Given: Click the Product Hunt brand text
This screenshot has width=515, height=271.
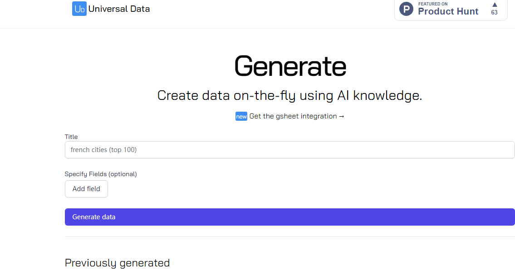Looking at the screenshot, I should click(448, 12).
